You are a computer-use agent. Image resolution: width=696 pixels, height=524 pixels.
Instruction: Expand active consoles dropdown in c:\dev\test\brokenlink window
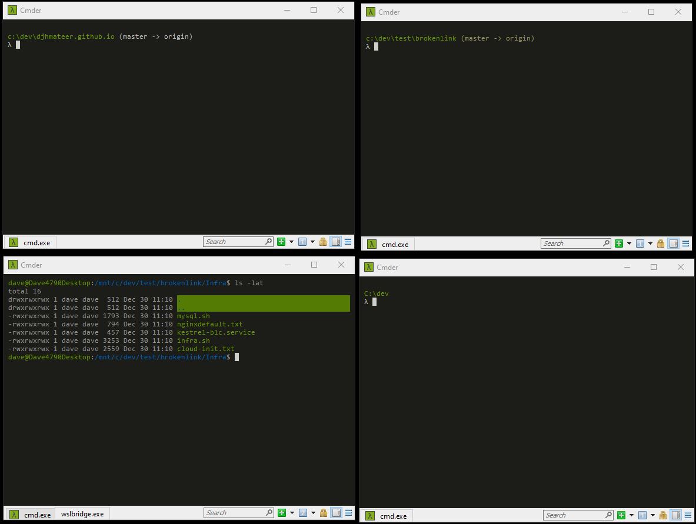click(650, 243)
